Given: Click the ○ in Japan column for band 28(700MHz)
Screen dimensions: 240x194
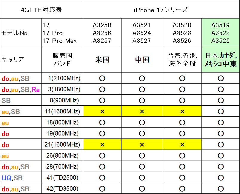Looking at the screenshot, I should click(221, 167).
